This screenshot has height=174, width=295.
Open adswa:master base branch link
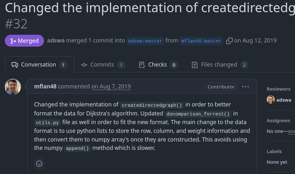coord(145,41)
